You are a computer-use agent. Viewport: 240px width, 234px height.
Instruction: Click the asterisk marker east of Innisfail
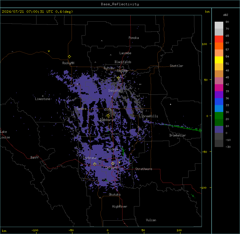point(140,84)
